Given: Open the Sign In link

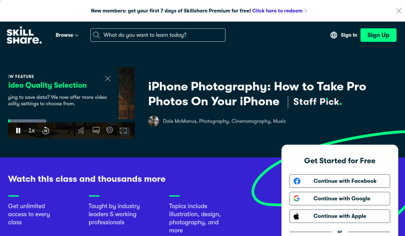Looking at the screenshot, I should 349,35.
